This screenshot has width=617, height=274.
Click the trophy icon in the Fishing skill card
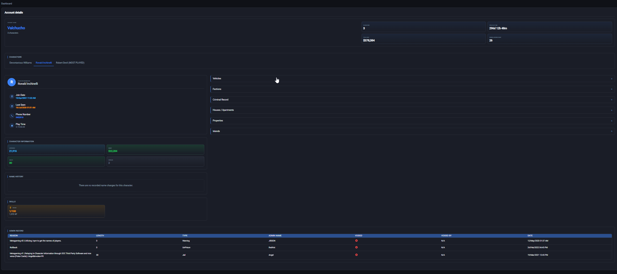point(11,208)
